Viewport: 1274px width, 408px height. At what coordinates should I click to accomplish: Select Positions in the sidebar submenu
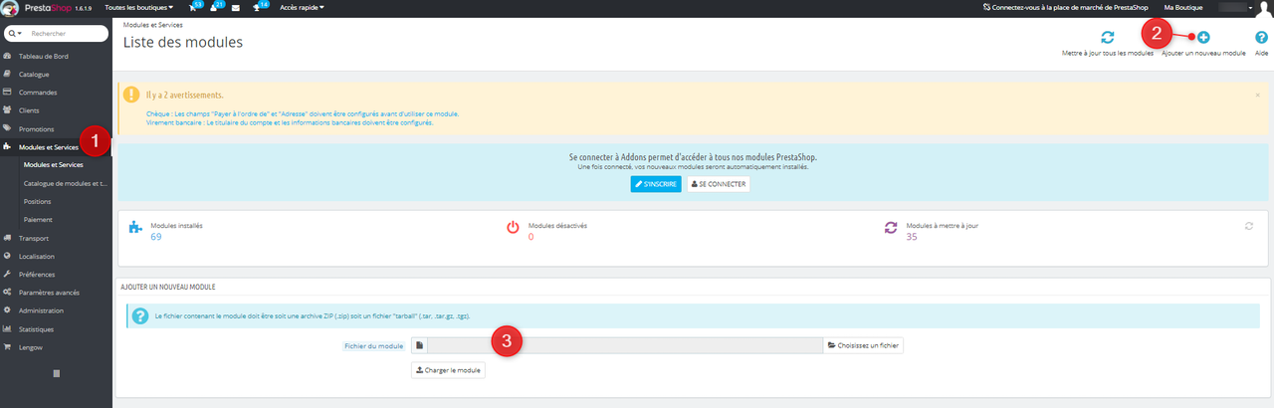[x=37, y=201]
